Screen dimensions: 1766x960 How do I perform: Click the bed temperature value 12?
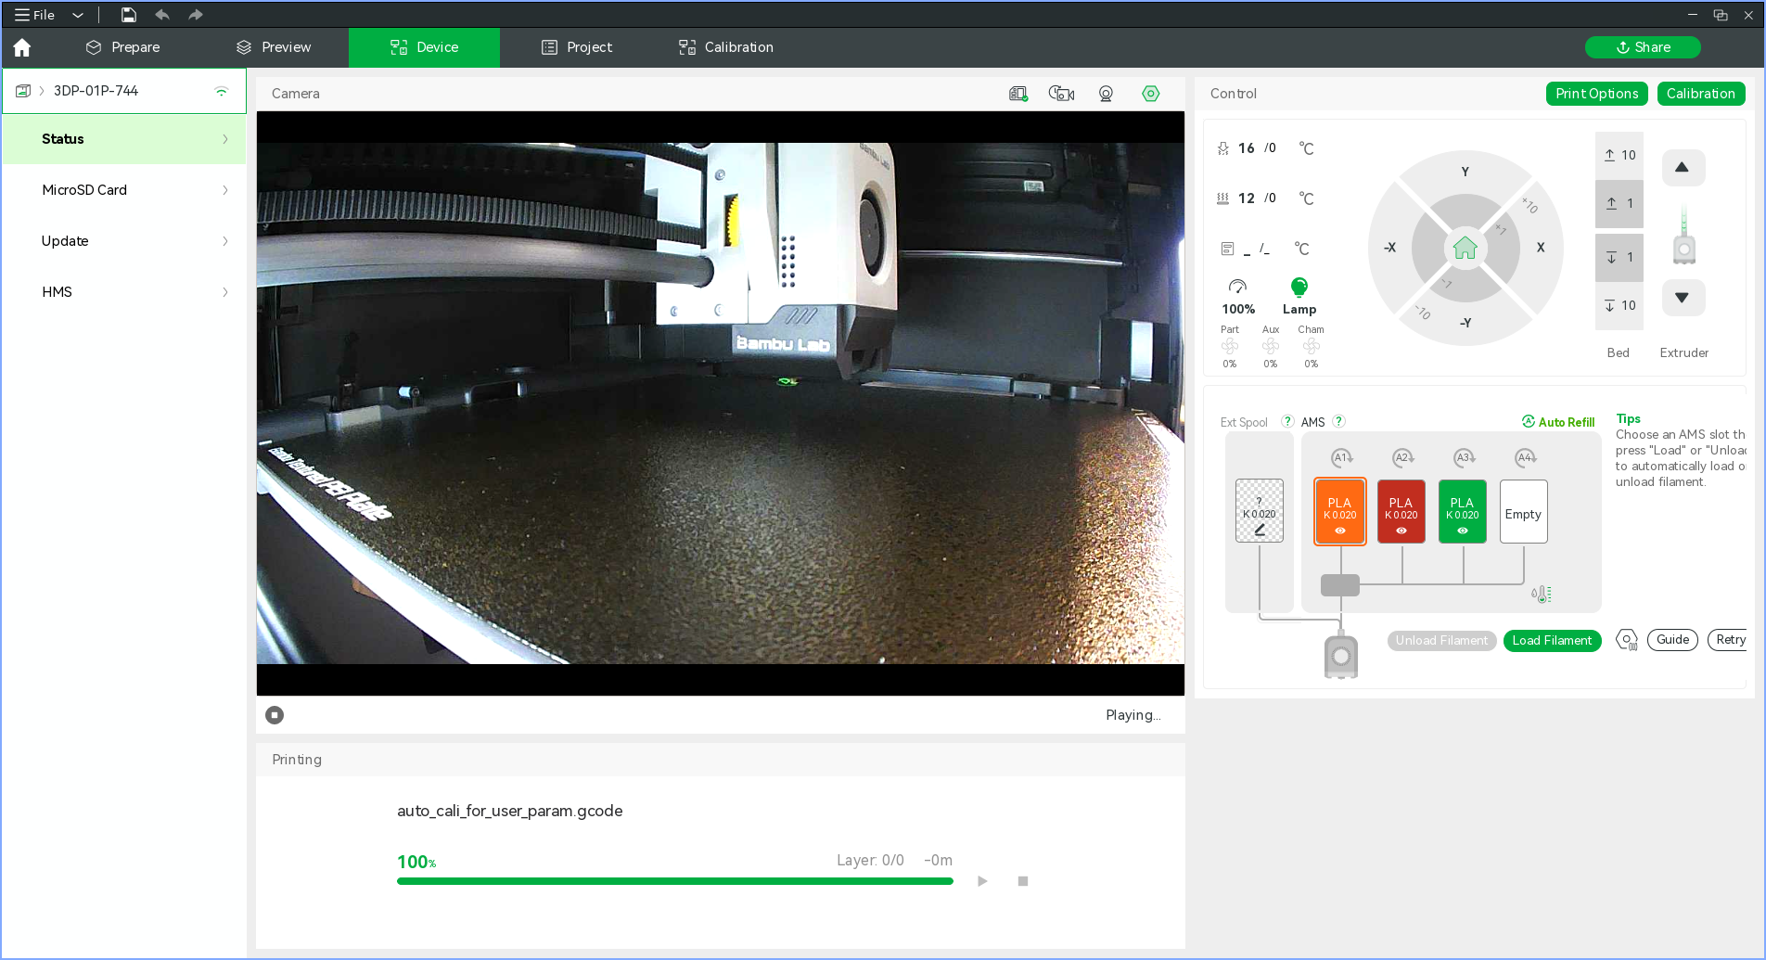pos(1246,198)
